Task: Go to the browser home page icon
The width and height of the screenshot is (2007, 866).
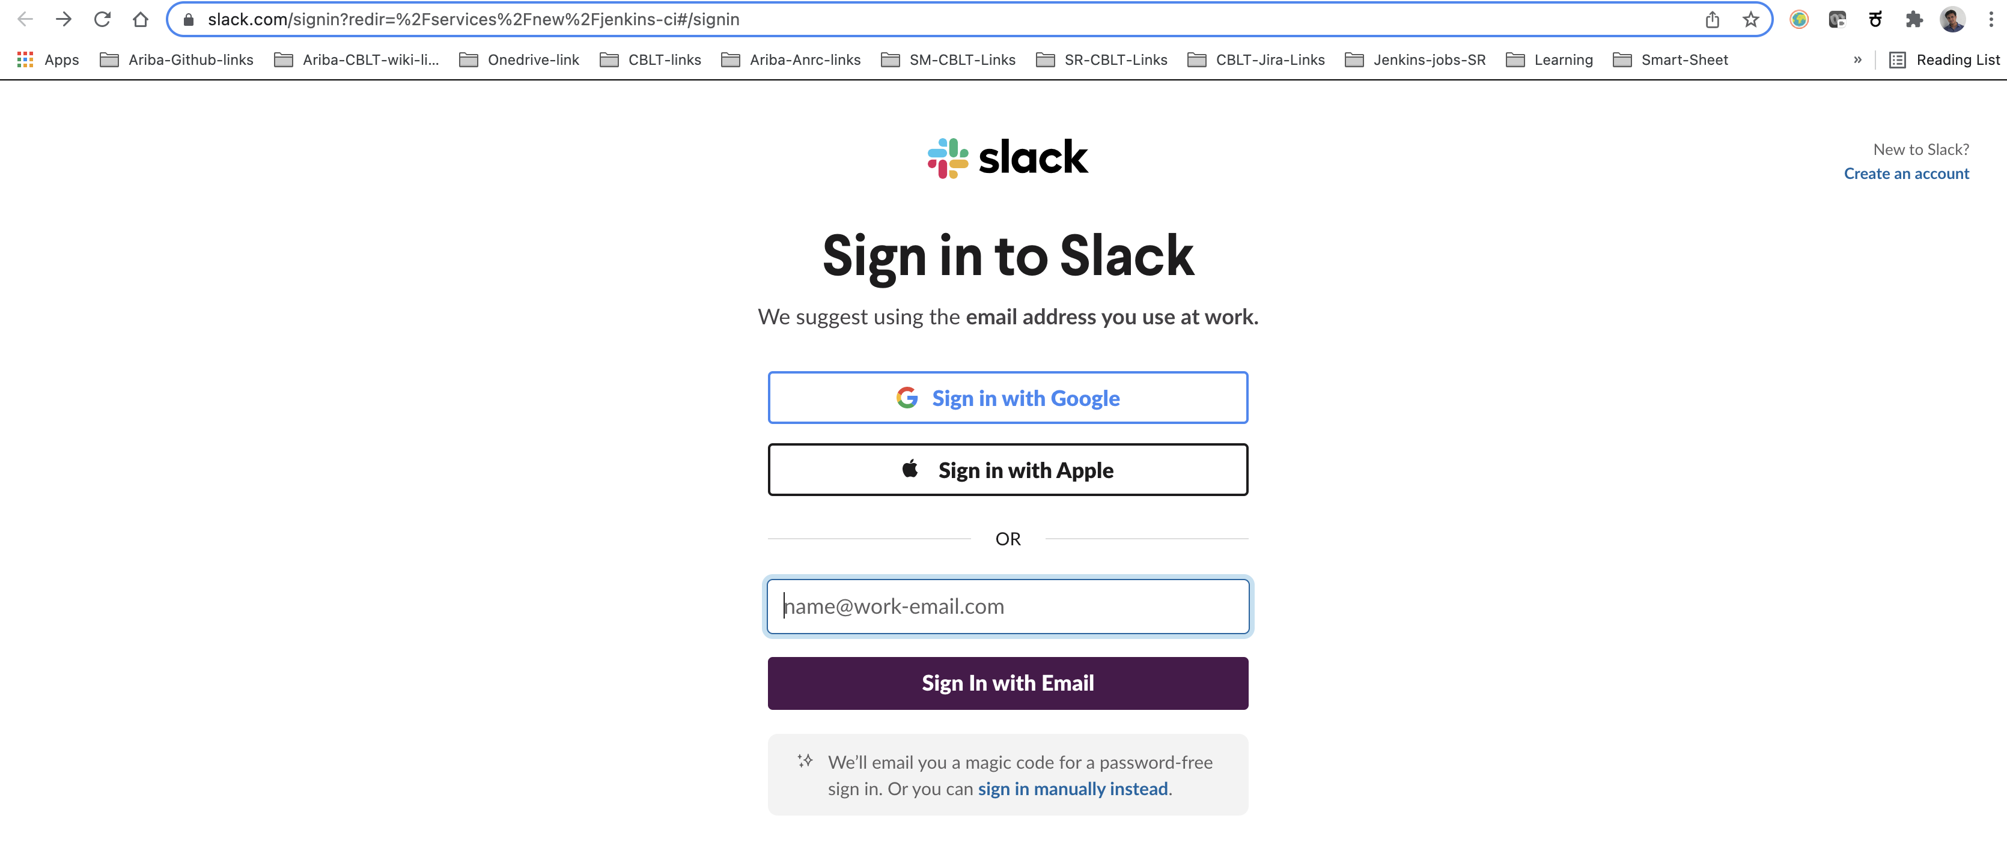Action: [140, 19]
